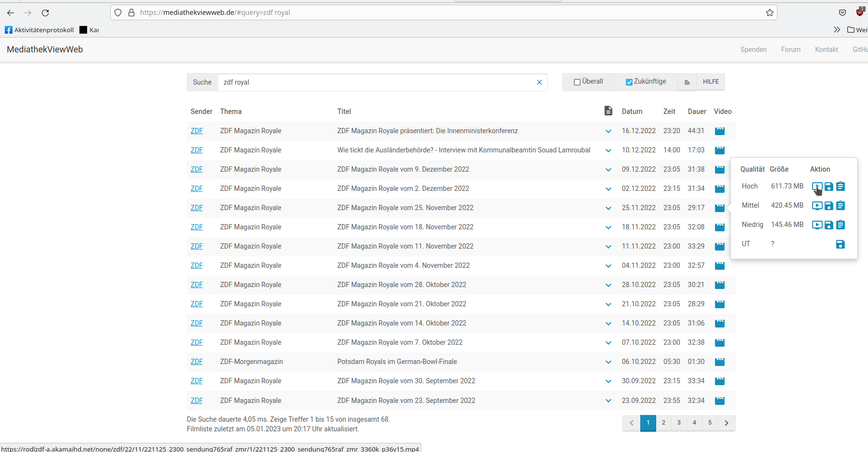Open video options for 4. November 2022 episode
The width and height of the screenshot is (868, 452).
[720, 266]
